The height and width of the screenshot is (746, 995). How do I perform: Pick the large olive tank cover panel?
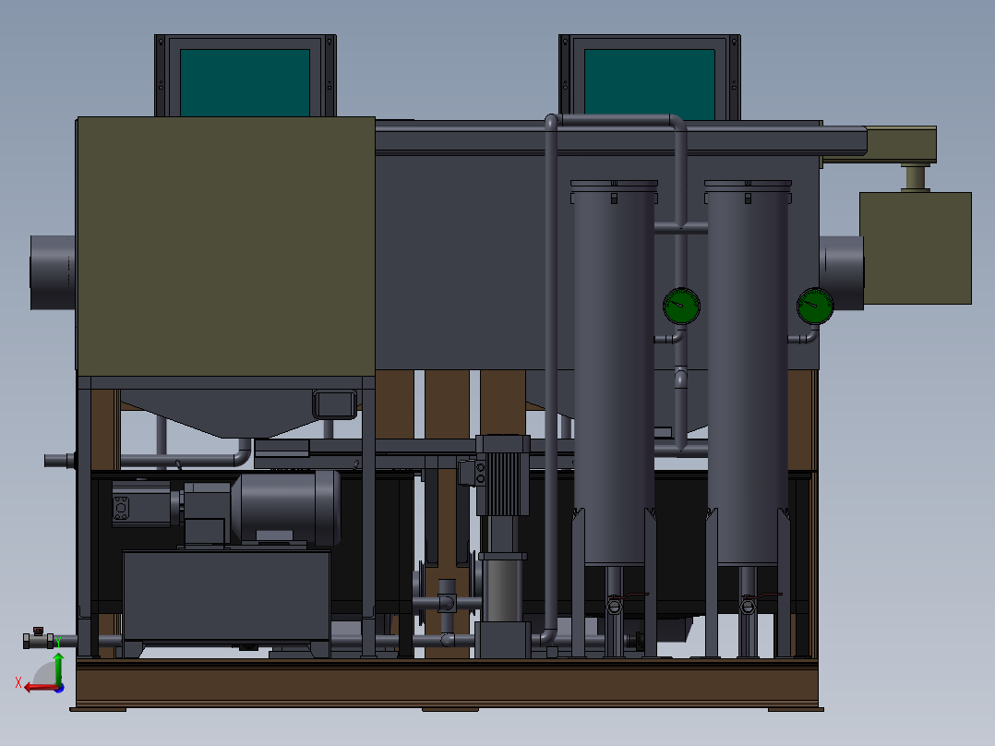pyautogui.click(x=225, y=245)
